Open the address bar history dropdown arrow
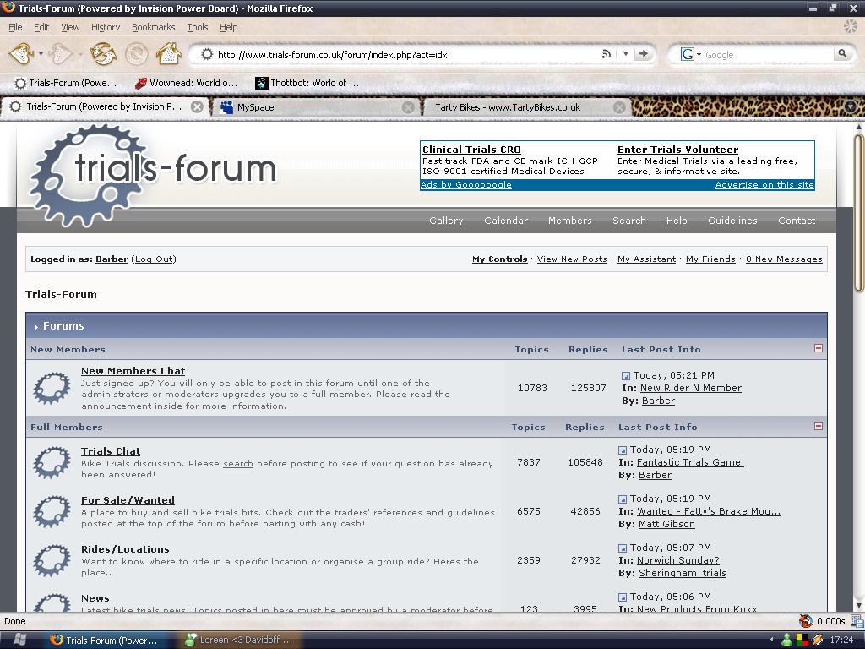Image resolution: width=865 pixels, height=649 pixels. tap(626, 54)
